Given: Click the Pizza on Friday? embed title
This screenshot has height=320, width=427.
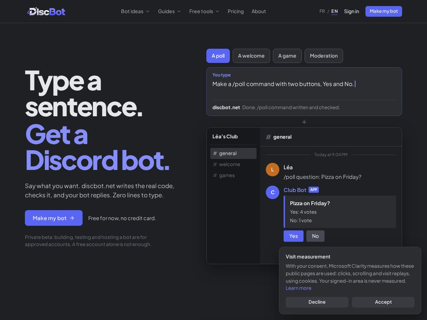Looking at the screenshot, I should [x=310, y=203].
